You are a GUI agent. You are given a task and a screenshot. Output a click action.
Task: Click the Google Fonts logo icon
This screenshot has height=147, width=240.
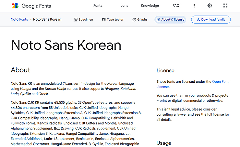(x=15, y=6)
